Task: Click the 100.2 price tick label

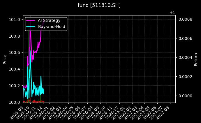Action: [x=14, y=86]
